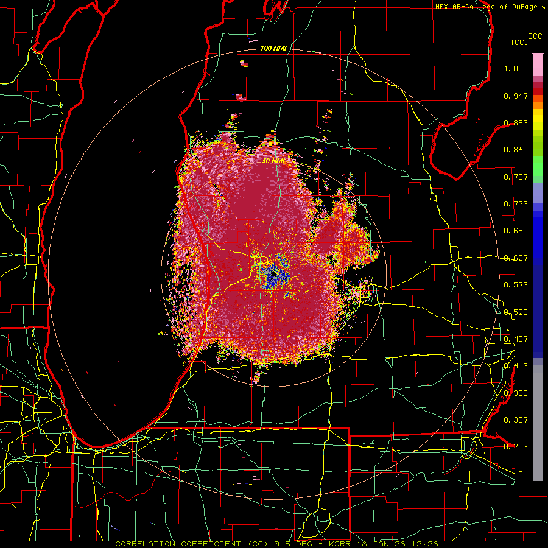Click the 0.840 value on the color scale
The width and height of the screenshot is (548, 548).
pyautogui.click(x=516, y=150)
